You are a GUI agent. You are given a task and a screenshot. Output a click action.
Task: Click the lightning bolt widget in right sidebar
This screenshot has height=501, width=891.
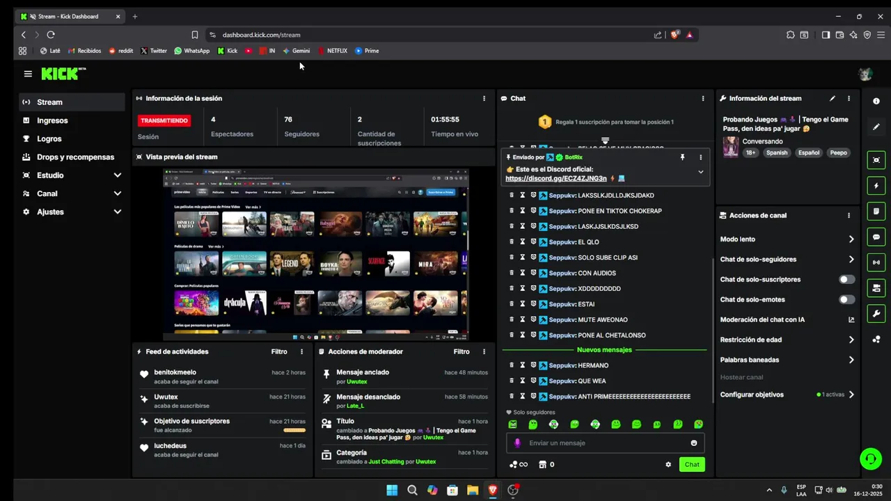[876, 186]
